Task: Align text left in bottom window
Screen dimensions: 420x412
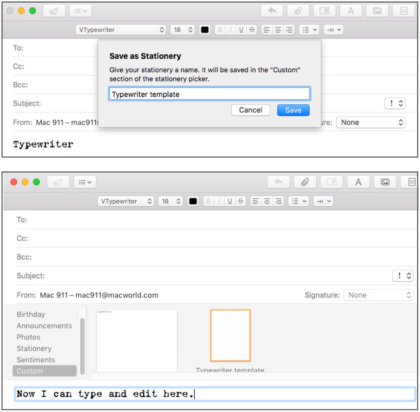Action: point(256,201)
